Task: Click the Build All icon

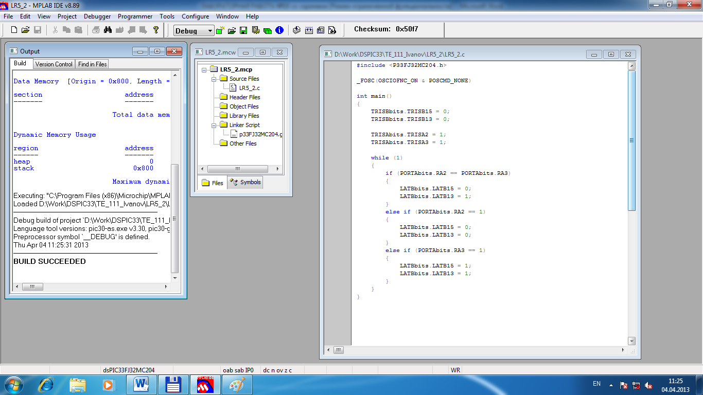Action: click(x=309, y=30)
